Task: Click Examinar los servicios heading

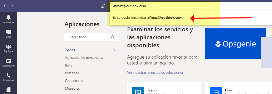Action: pos(160,37)
